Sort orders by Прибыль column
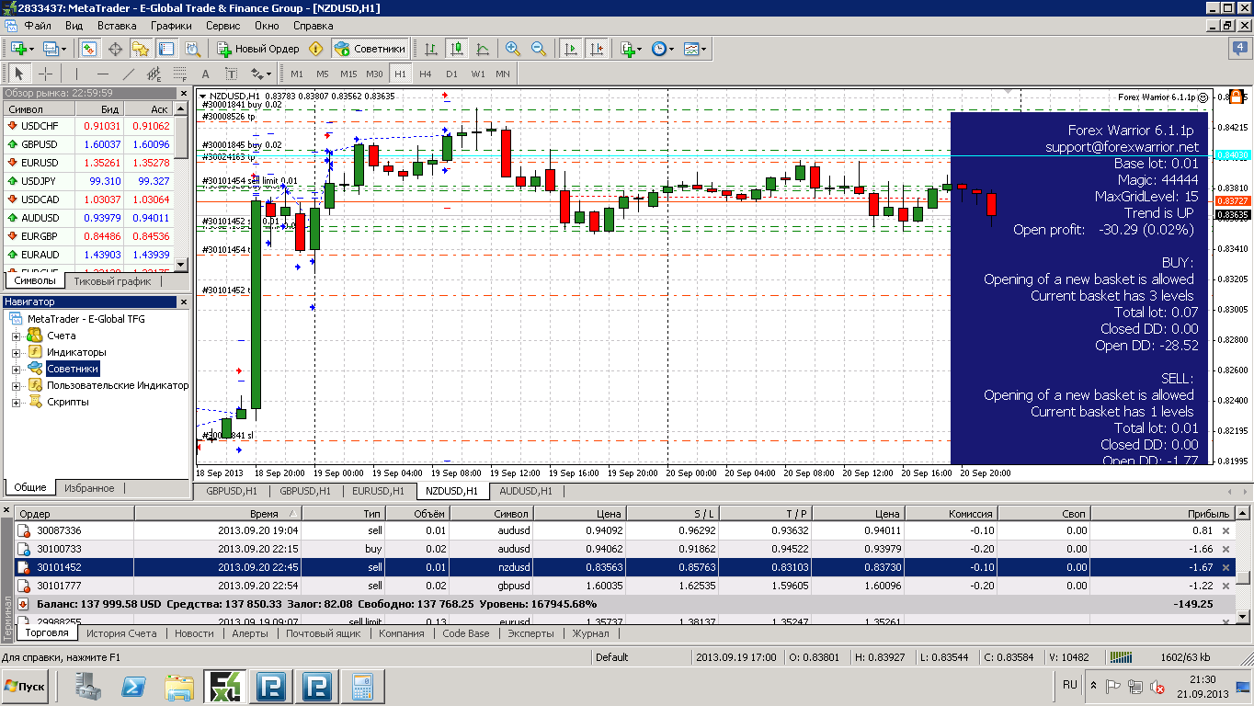The width and height of the screenshot is (1254, 706). pos(1162,514)
